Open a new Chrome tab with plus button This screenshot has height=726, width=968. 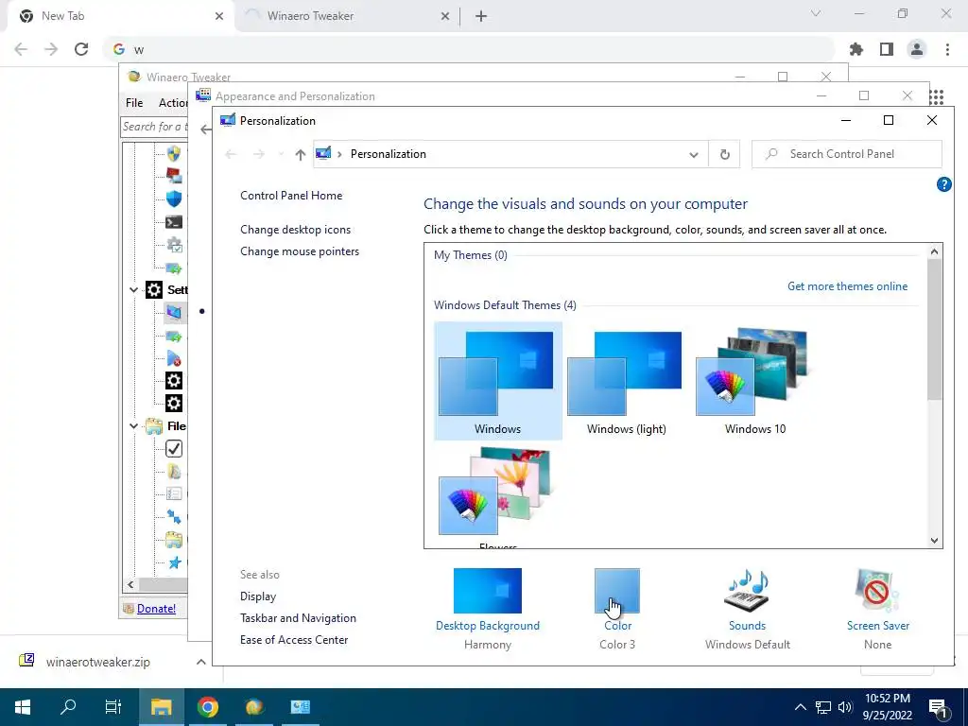[x=481, y=17]
